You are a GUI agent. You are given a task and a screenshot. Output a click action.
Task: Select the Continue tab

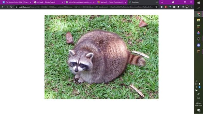tap(143, 2)
